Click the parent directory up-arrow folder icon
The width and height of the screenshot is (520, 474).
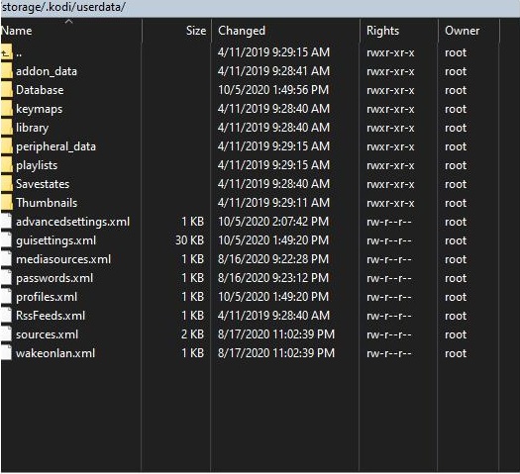(x=7, y=52)
